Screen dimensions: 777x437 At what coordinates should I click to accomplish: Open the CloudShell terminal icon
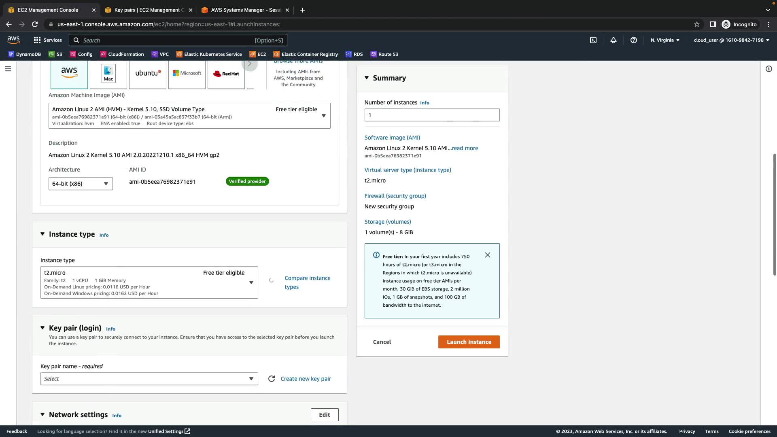593,40
